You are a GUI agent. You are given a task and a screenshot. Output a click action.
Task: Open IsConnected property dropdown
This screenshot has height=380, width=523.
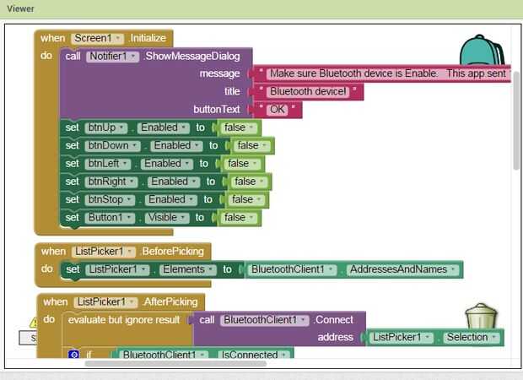pyautogui.click(x=254, y=355)
